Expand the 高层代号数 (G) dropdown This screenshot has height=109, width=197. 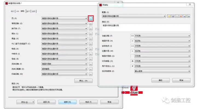pos(162,56)
